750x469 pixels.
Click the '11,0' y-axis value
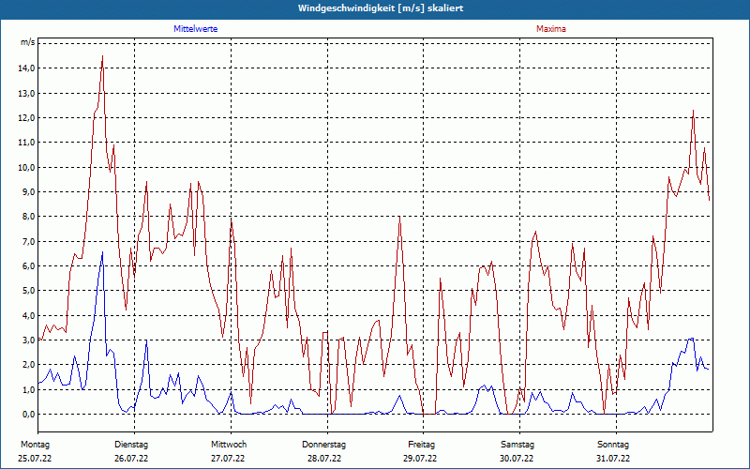27,143
